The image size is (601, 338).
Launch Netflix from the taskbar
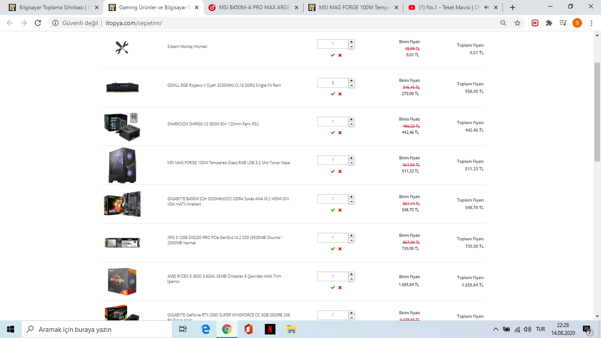tap(270, 329)
